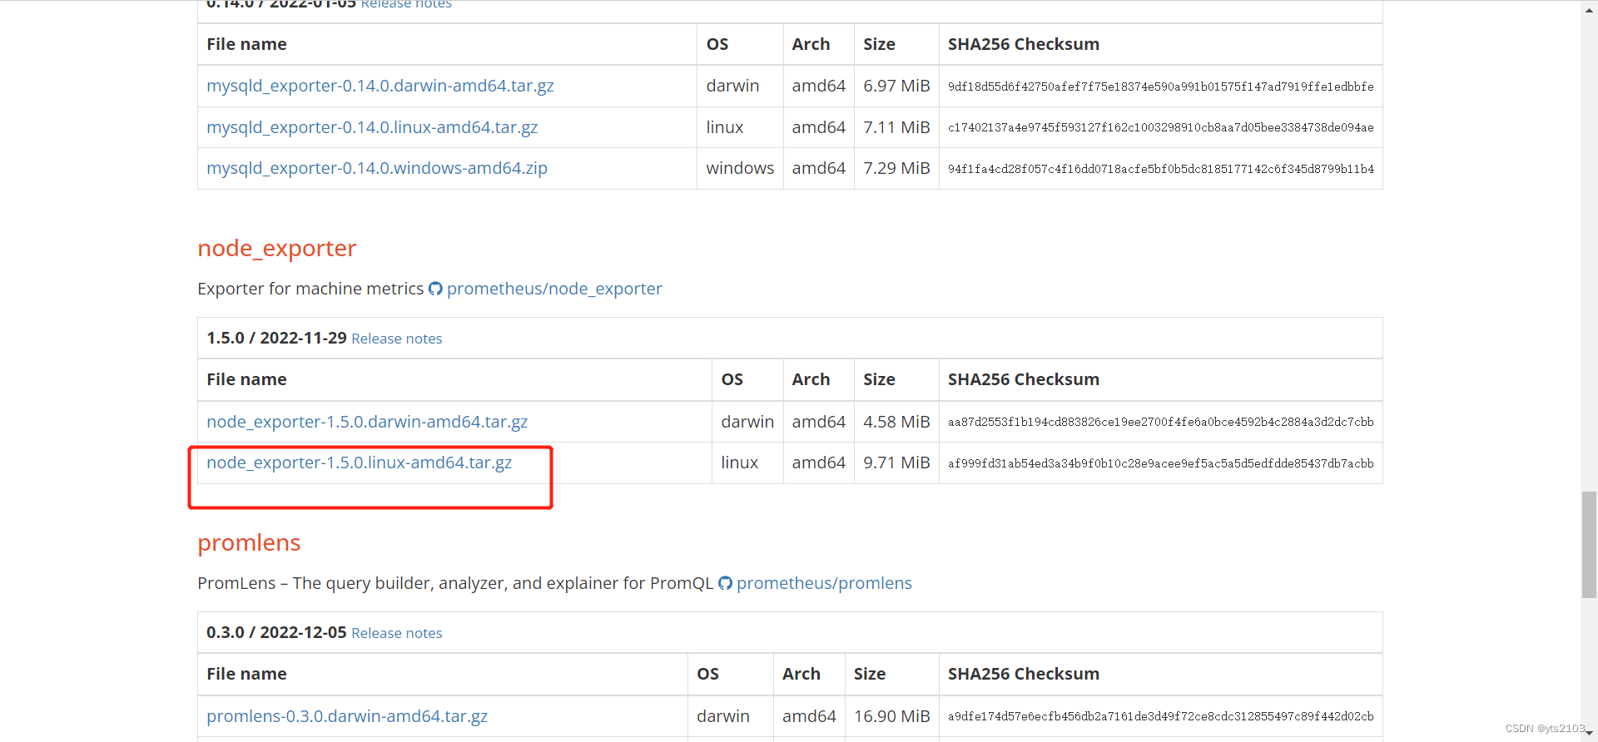
Task: Download promlens-0.3.0.darwin-amd64.tar.gz
Action: (347, 716)
